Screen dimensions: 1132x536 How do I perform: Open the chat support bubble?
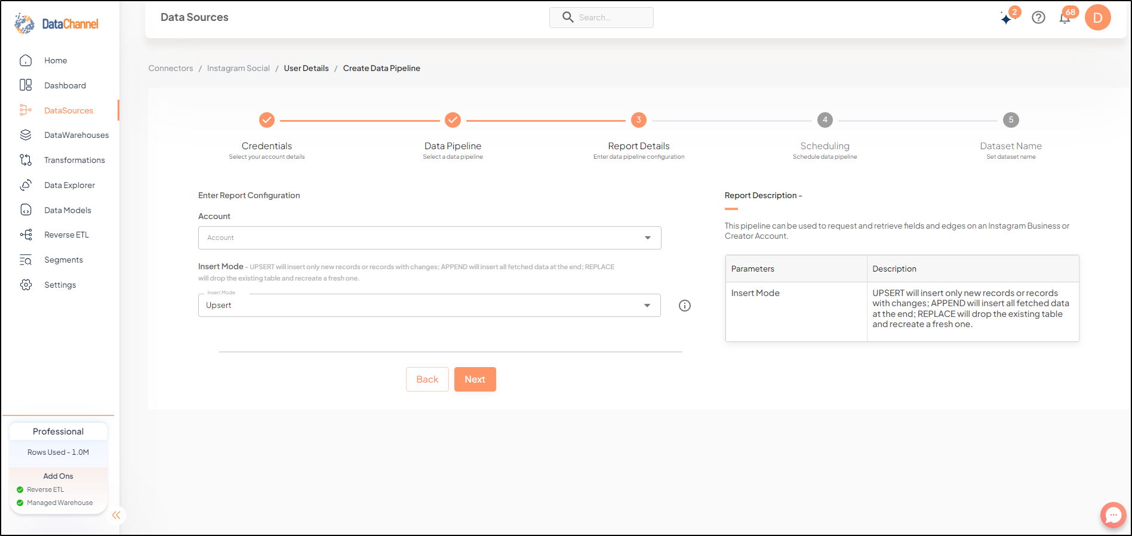coord(1113,515)
